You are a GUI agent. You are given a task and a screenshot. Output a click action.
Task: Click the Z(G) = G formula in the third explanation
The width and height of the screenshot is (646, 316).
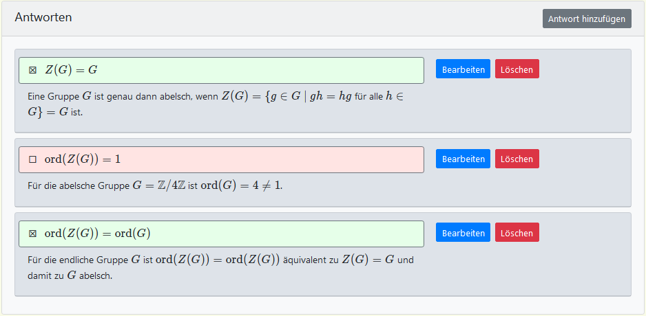coord(368,260)
